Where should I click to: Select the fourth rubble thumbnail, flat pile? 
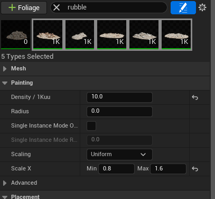pyautogui.click(x=112, y=34)
